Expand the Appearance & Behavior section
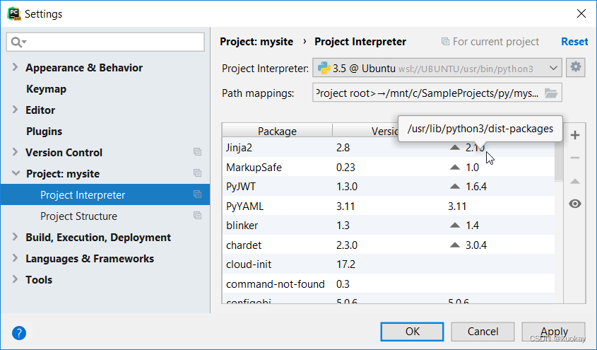Viewport: 597px width, 350px height. tap(15, 67)
